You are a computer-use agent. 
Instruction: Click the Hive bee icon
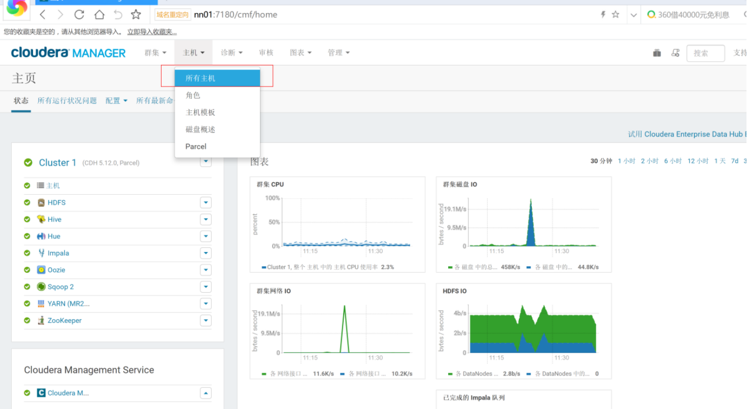point(41,219)
